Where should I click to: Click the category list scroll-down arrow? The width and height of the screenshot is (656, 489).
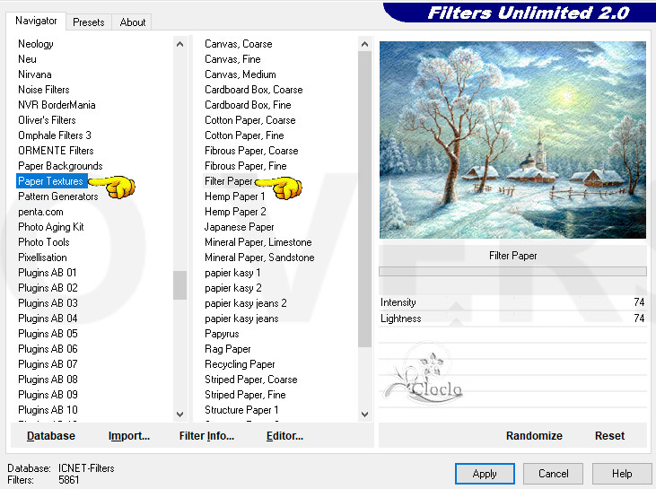point(179,415)
